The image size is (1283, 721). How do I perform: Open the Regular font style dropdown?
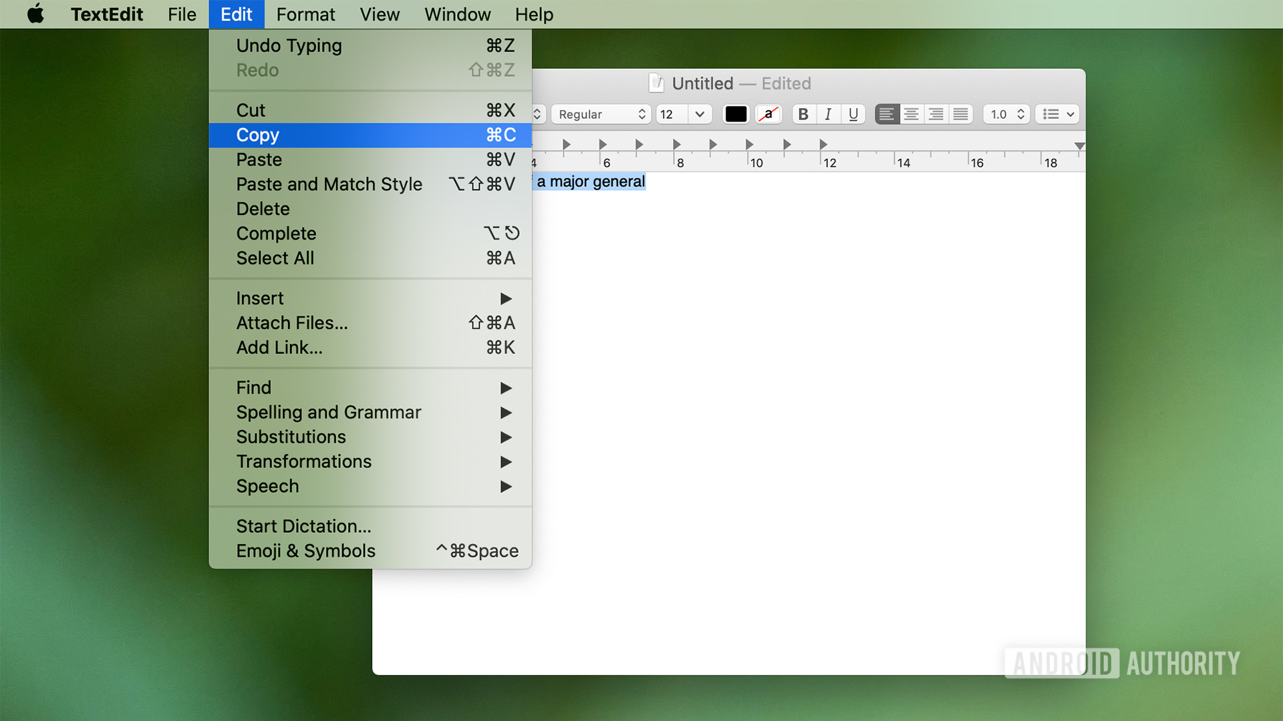601,114
